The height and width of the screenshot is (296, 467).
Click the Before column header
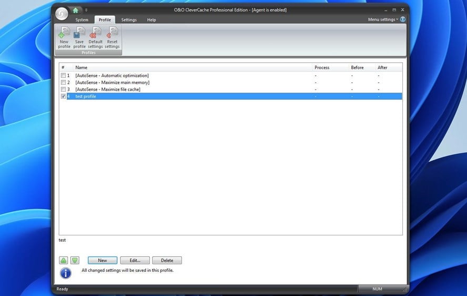click(x=362, y=67)
